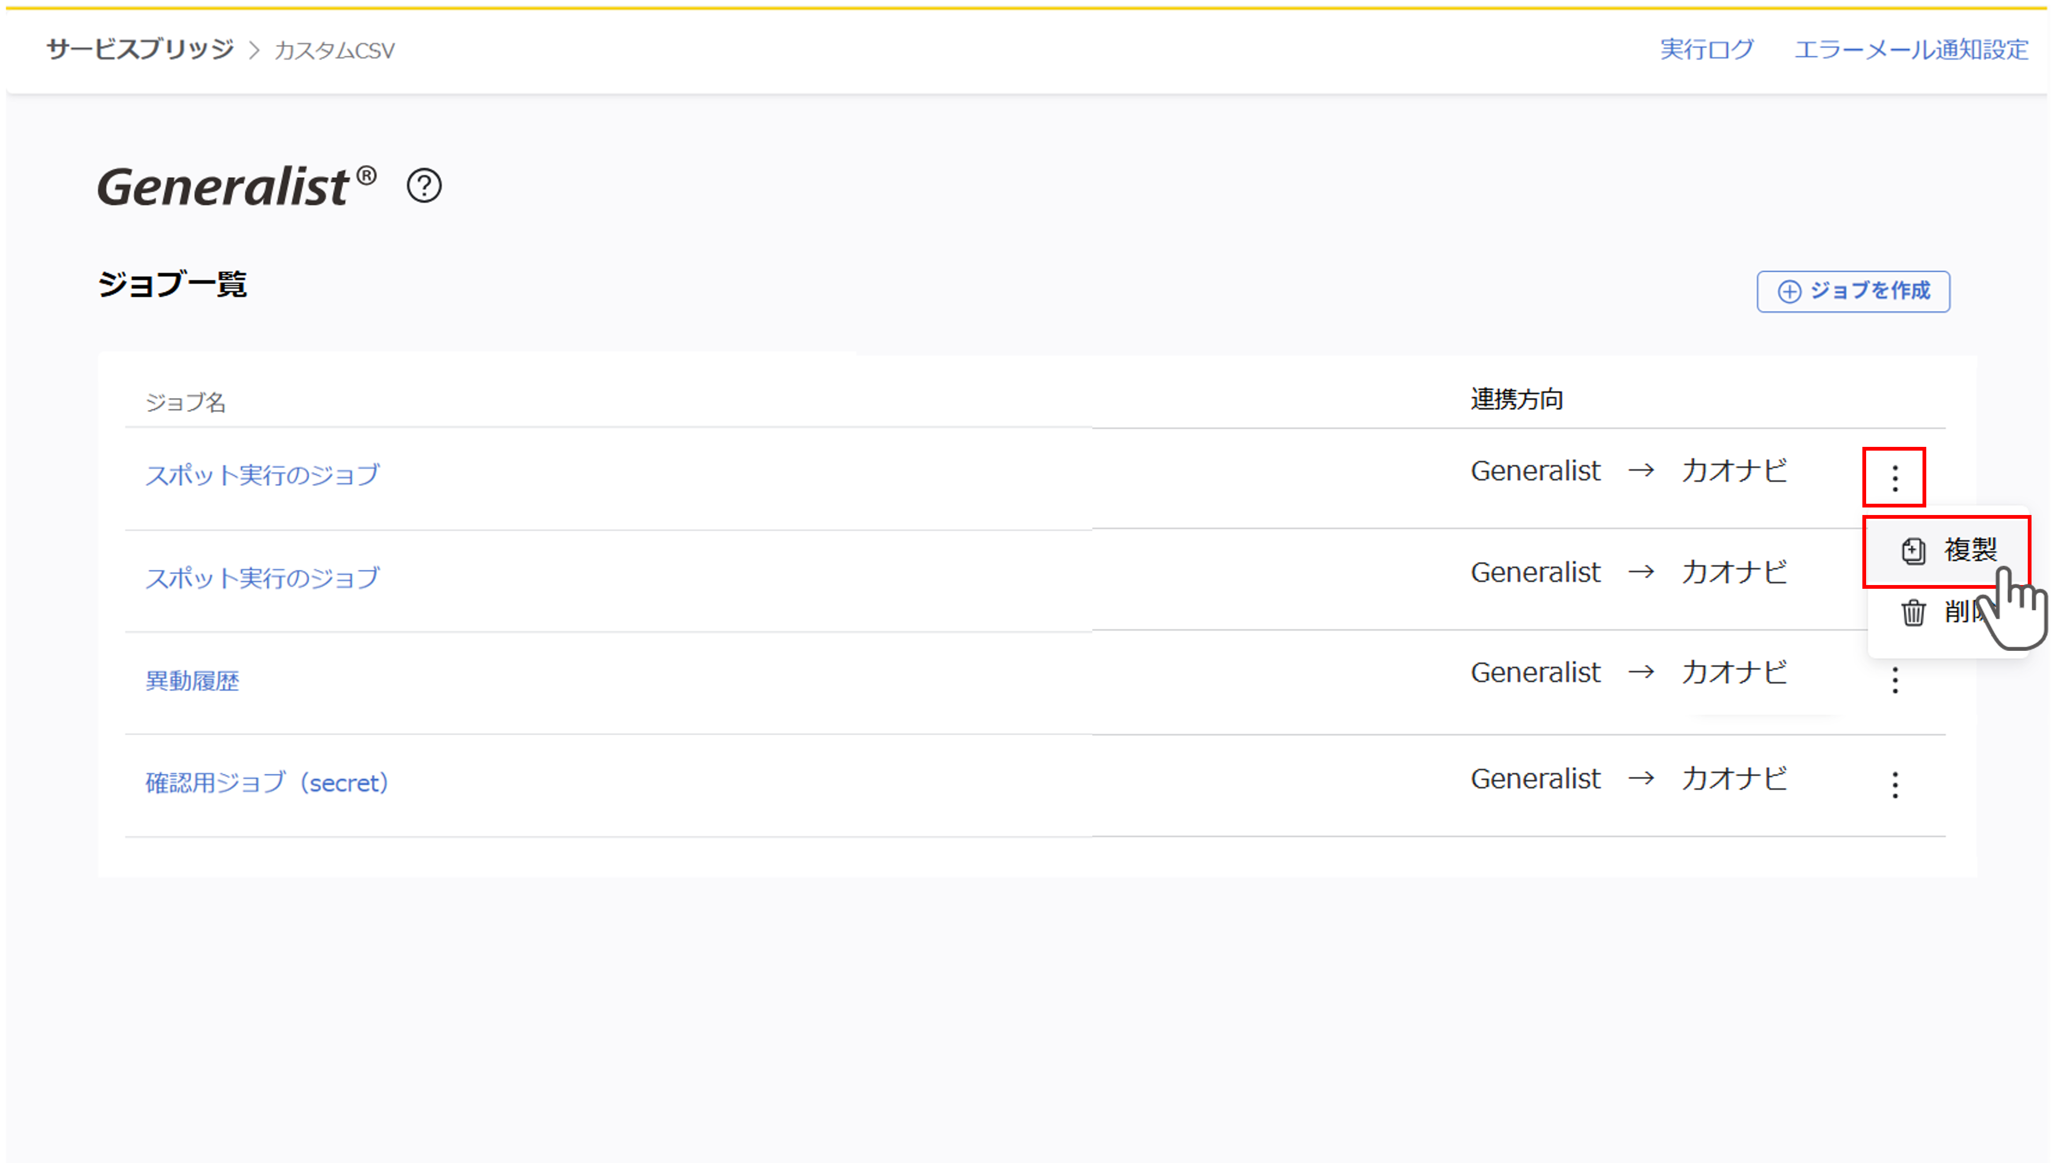Click the ジョブ一覧 heading
The width and height of the screenshot is (2055, 1163).
[171, 284]
